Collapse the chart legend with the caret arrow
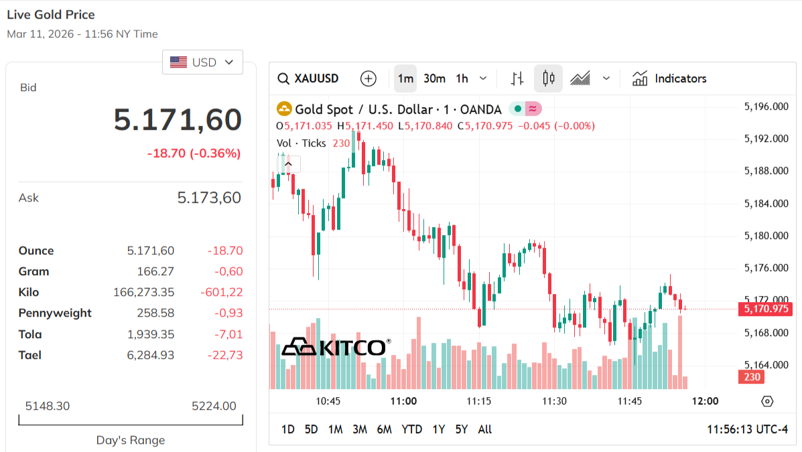The image size is (802, 452). pyautogui.click(x=288, y=163)
